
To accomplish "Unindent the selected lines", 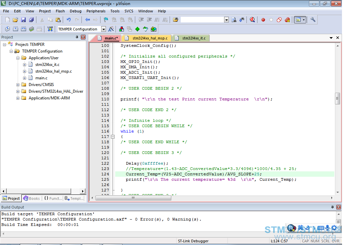I will (x=149, y=20).
